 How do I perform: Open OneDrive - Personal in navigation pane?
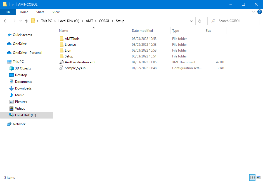coord(27,53)
